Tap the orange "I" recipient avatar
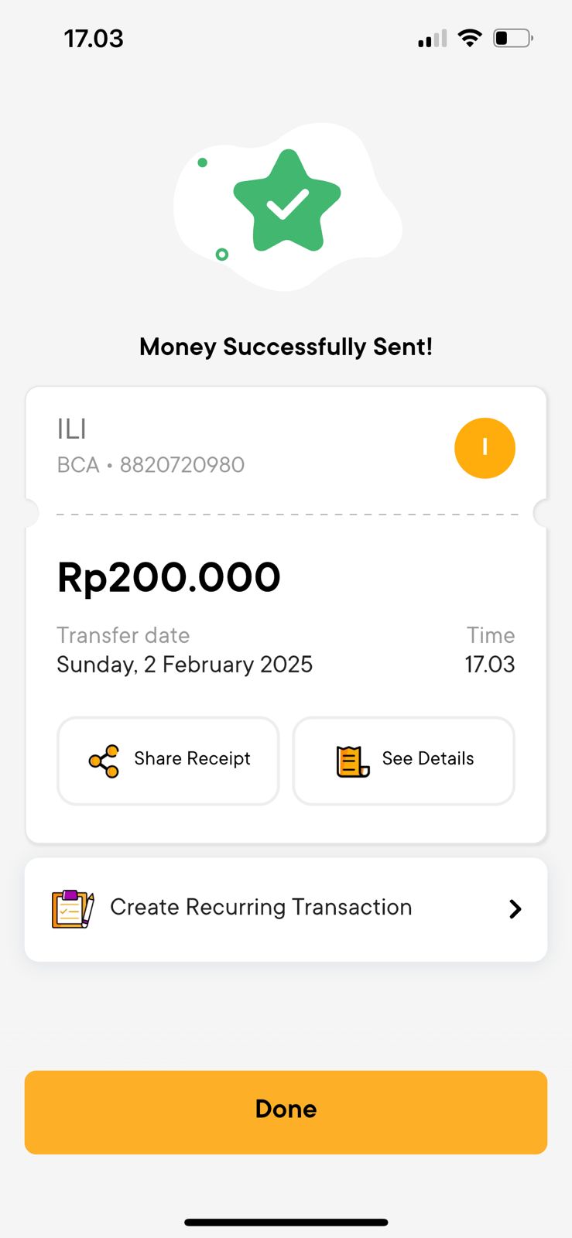Viewport: 572px width, 1238px height. click(x=485, y=448)
